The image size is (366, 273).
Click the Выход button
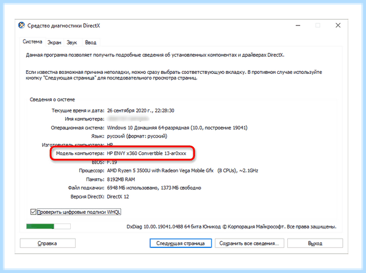click(315, 243)
